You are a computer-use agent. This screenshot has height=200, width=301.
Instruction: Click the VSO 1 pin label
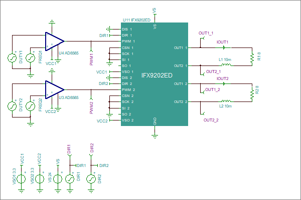coord(127,72)
